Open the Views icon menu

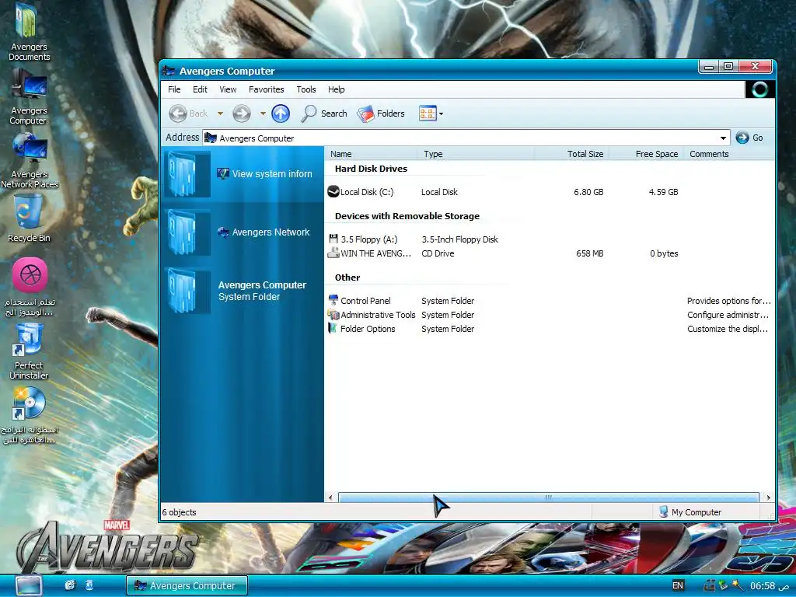click(431, 113)
